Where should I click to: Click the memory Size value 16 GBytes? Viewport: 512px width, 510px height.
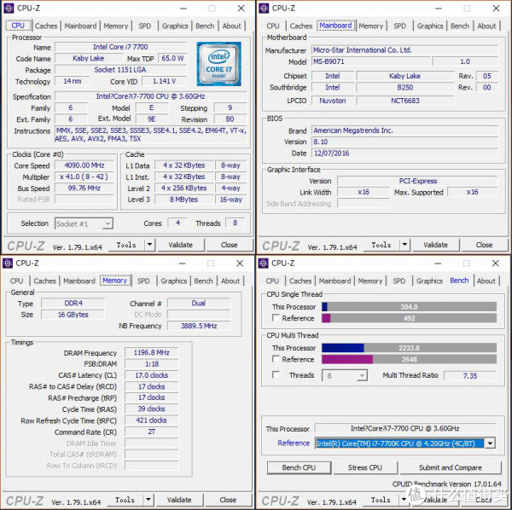(x=73, y=315)
